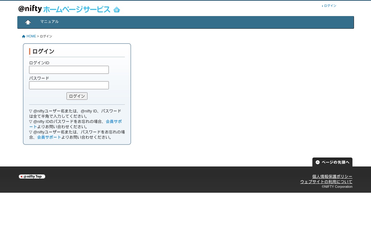The image size is (371, 248).
Task: Click the ログイン breadcrumb text
Action: coord(46,36)
